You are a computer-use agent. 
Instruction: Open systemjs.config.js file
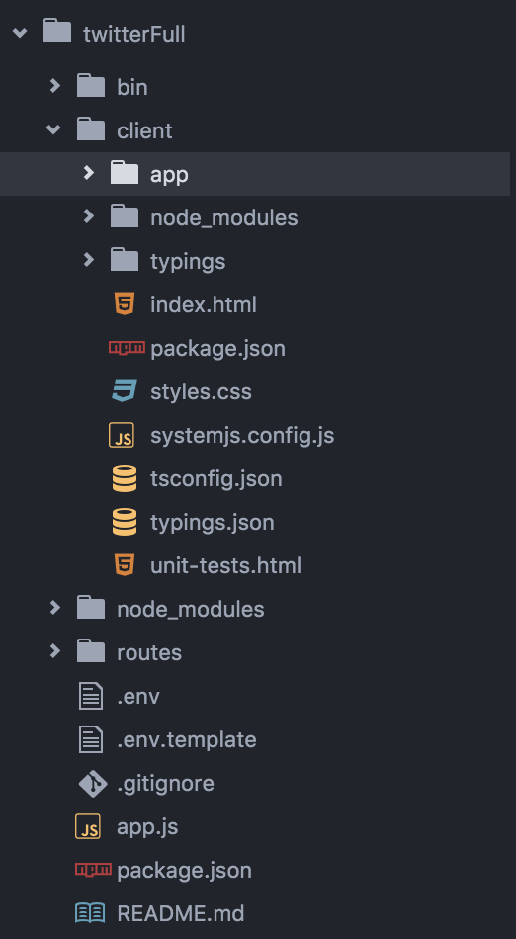242,436
